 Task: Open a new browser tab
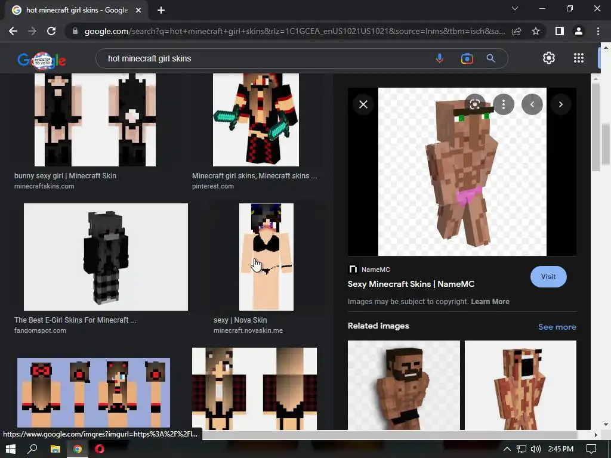coord(161,10)
